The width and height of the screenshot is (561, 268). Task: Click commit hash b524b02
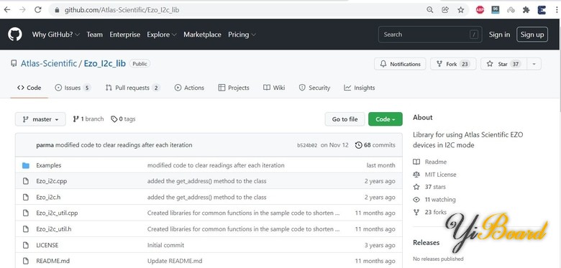click(307, 145)
